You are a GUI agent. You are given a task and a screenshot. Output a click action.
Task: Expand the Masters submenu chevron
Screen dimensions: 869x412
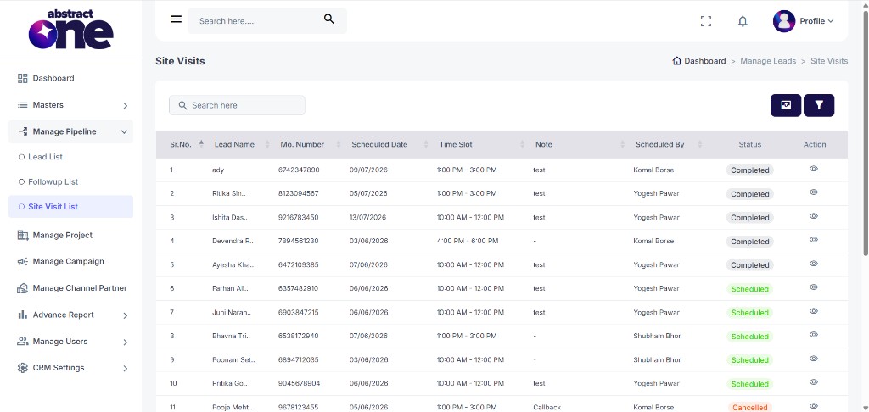tap(126, 105)
